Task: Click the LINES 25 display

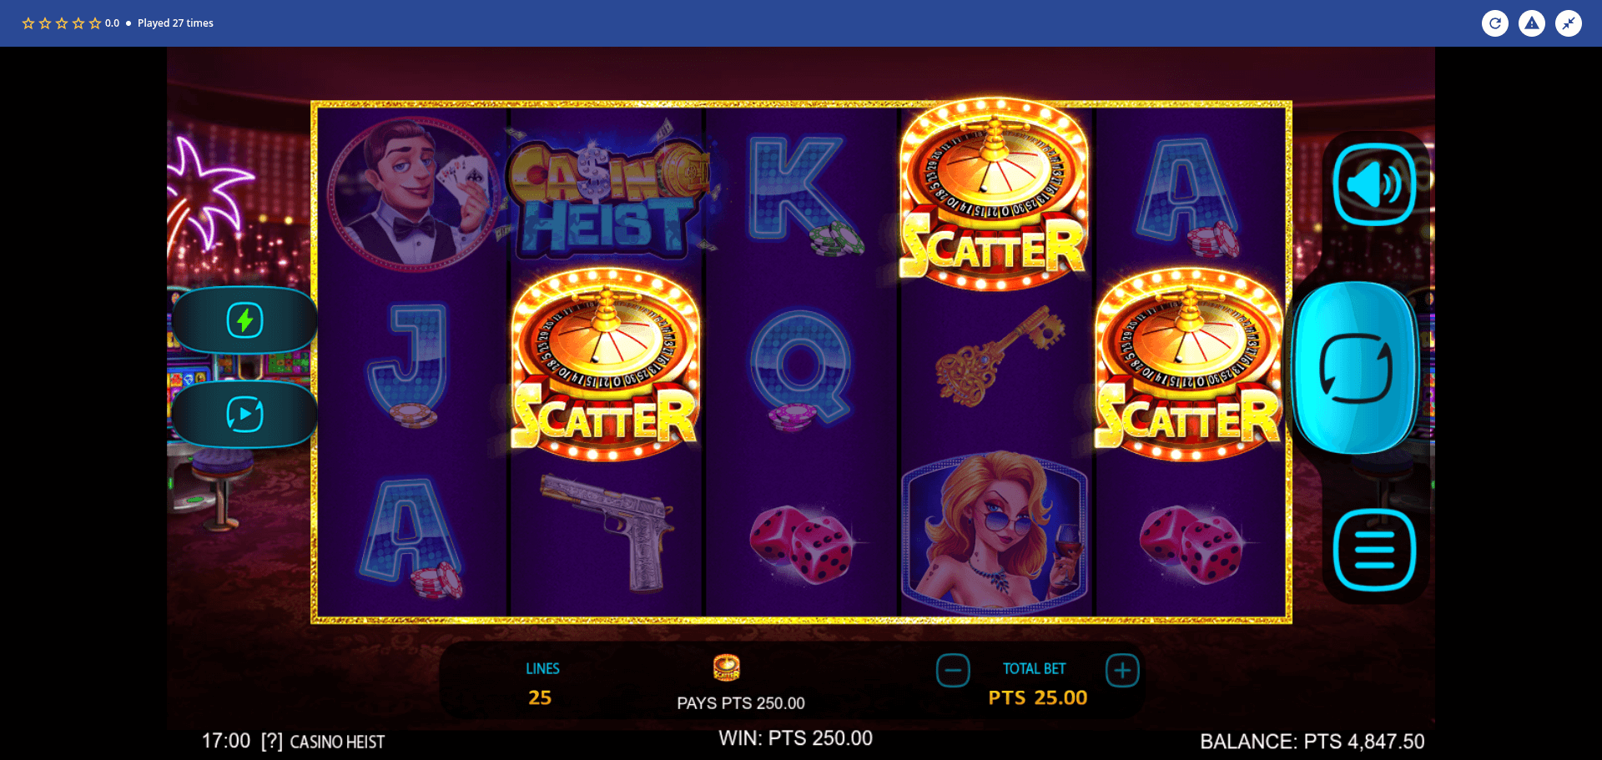Action: coord(542,684)
